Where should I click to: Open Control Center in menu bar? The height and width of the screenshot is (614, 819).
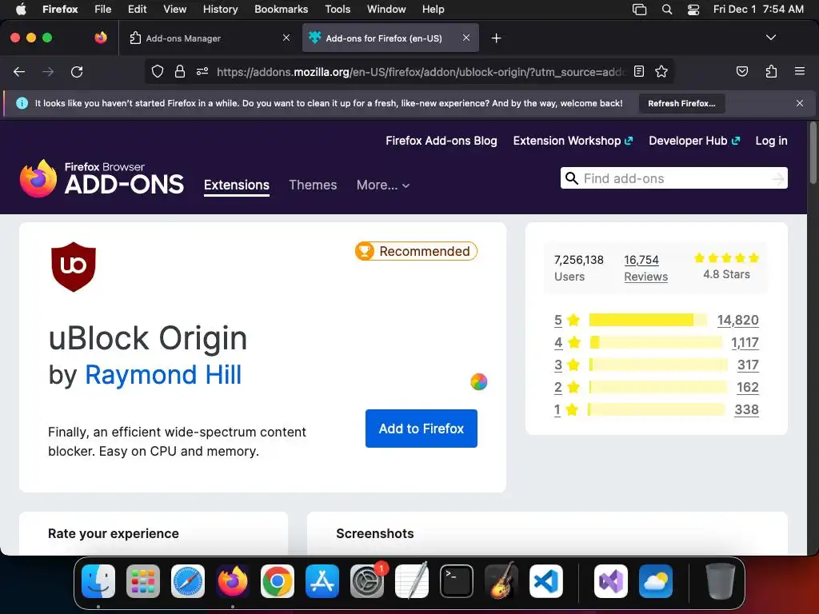(x=693, y=9)
